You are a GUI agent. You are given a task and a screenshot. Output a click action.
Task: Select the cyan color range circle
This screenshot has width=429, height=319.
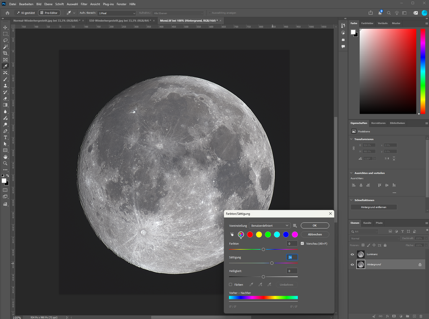click(x=277, y=234)
